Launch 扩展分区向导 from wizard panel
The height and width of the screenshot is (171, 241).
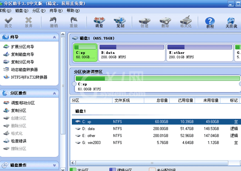23,47
